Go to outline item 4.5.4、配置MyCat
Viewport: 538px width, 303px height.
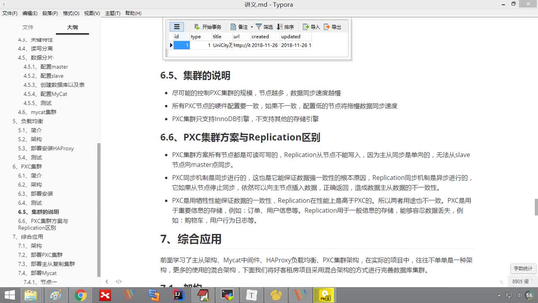click(45, 94)
